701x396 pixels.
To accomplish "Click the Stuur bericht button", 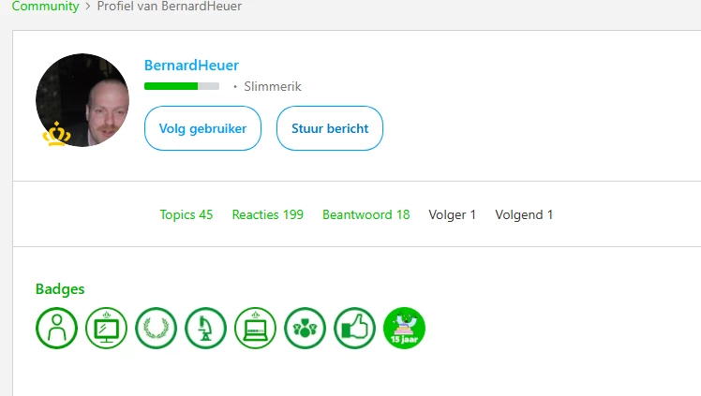I will tap(330, 128).
